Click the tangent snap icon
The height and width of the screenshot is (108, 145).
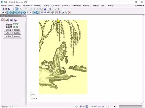tap(31, 13)
